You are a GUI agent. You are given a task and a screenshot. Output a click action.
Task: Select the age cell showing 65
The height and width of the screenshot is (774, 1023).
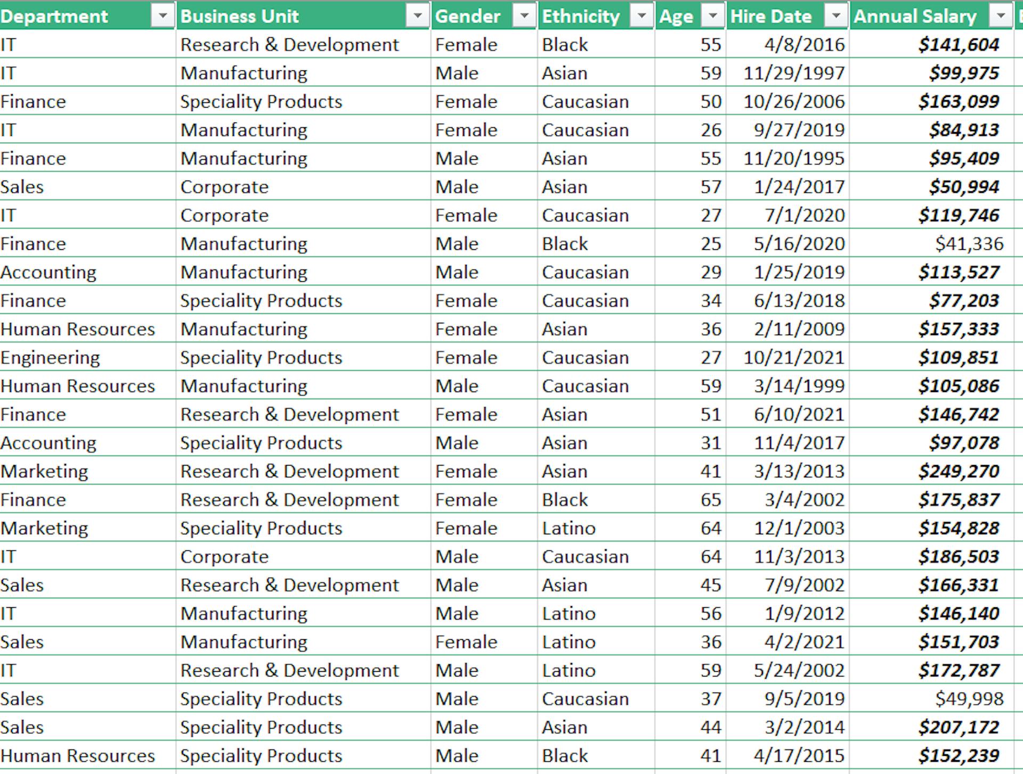click(x=710, y=500)
